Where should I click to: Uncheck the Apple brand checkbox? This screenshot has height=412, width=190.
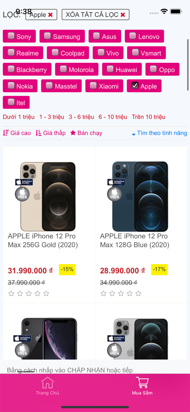pos(135,86)
